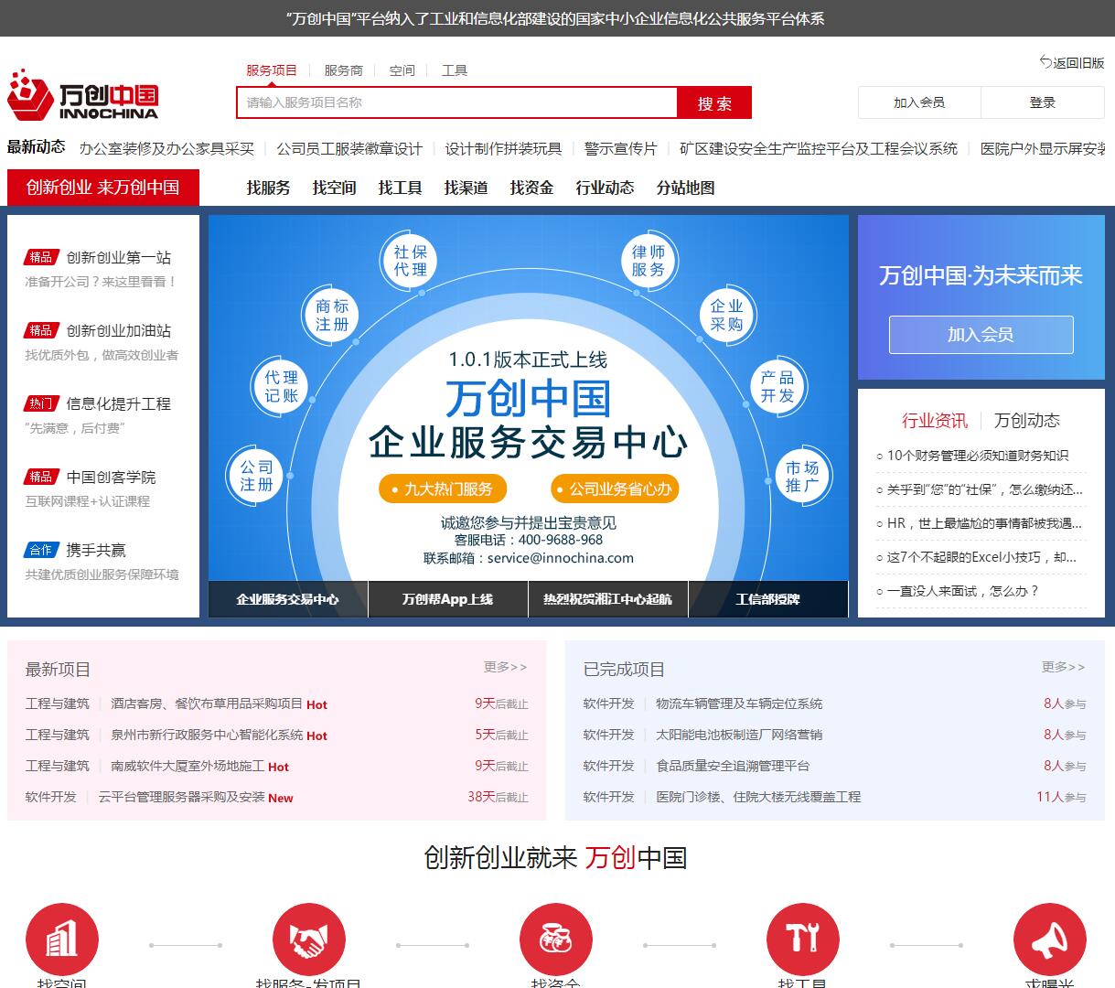Click the 合作 tag beside 携手共赢
This screenshot has width=1115, height=988.
(41, 550)
